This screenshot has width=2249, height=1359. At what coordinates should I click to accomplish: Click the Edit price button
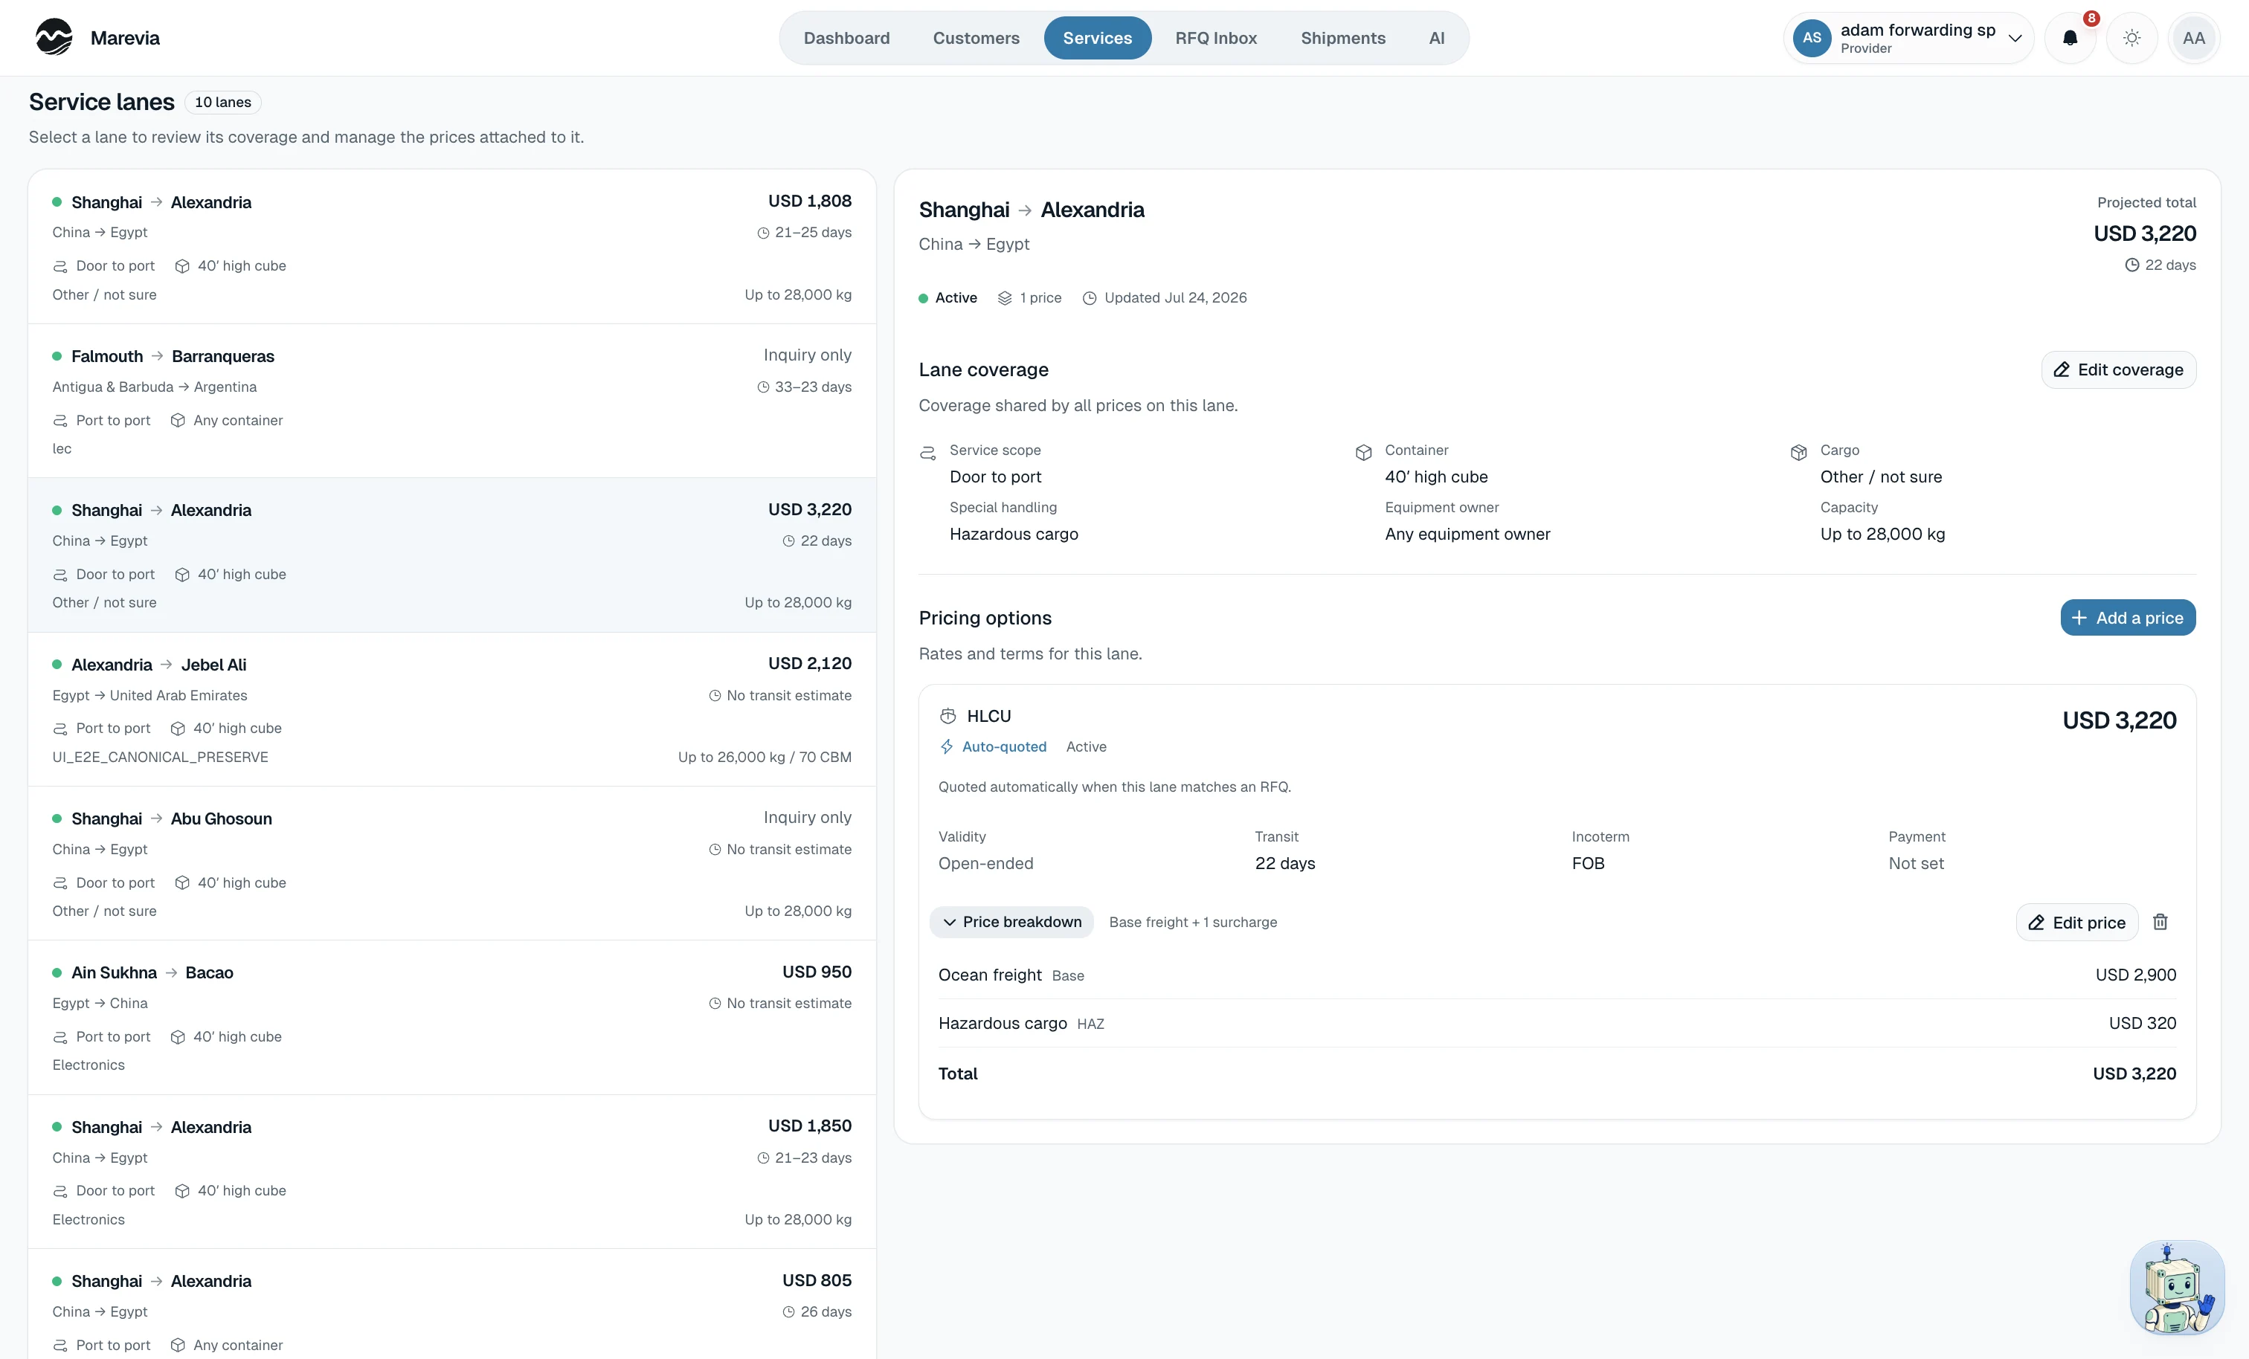pyautogui.click(x=2076, y=922)
